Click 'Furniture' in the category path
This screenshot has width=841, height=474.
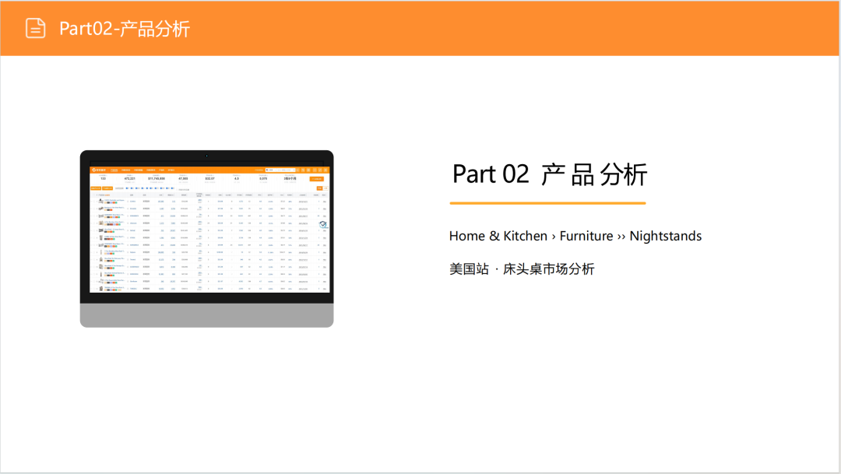(x=586, y=236)
